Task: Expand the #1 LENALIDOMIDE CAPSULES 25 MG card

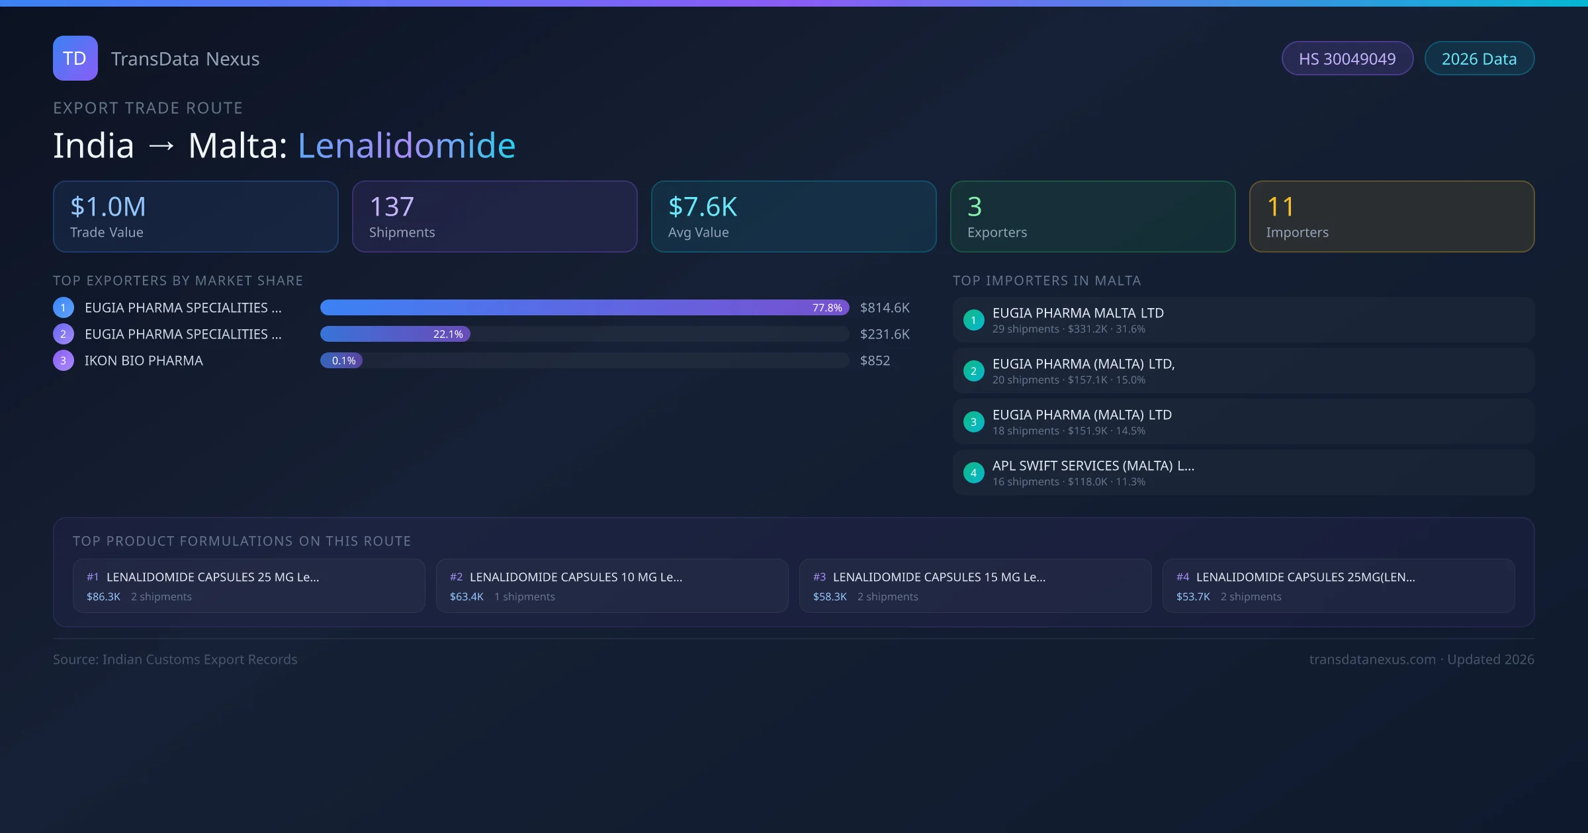Action: click(249, 586)
